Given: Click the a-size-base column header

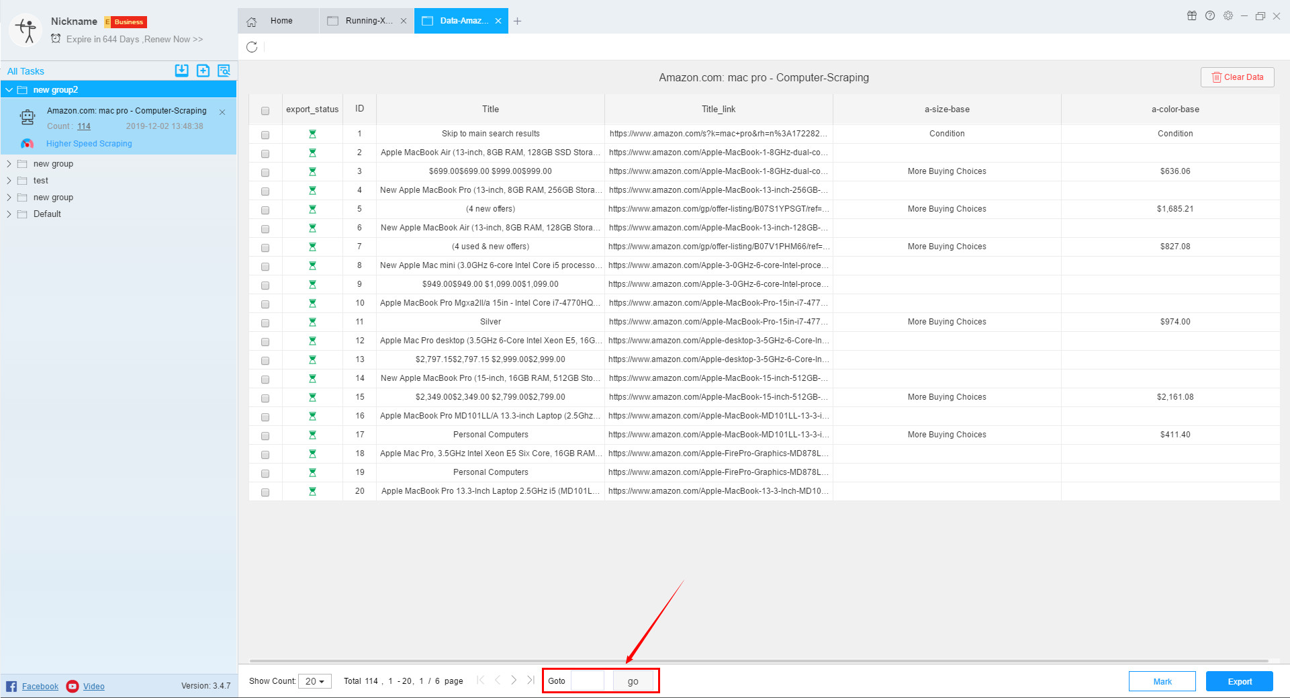Looking at the screenshot, I should [x=947, y=109].
